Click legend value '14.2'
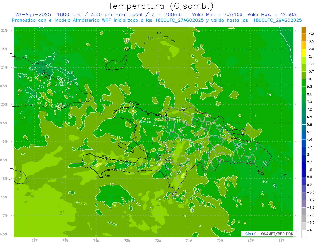Screen dimensions: 316x244 pyautogui.click(x=311, y=34)
